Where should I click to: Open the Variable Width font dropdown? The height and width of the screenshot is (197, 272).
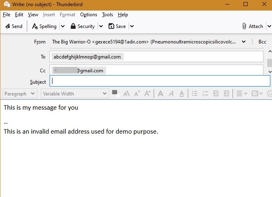pos(75,93)
